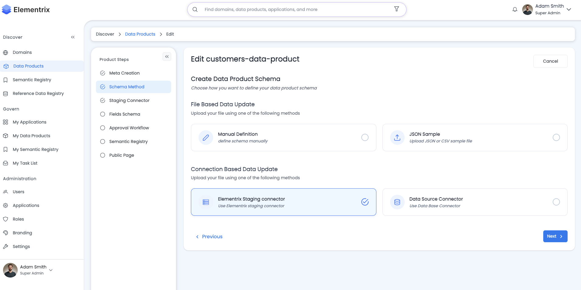Open Settings via the wrench icon
This screenshot has width=581, height=290.
pos(5,246)
